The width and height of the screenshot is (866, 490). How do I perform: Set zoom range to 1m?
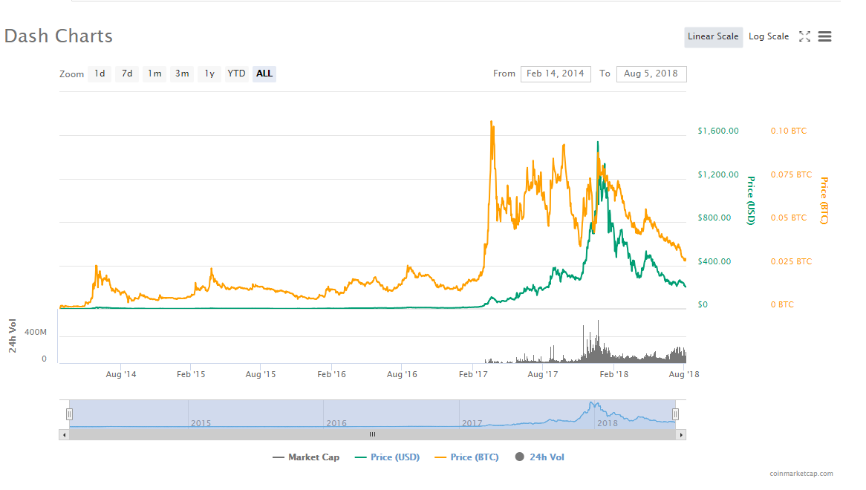(x=154, y=73)
